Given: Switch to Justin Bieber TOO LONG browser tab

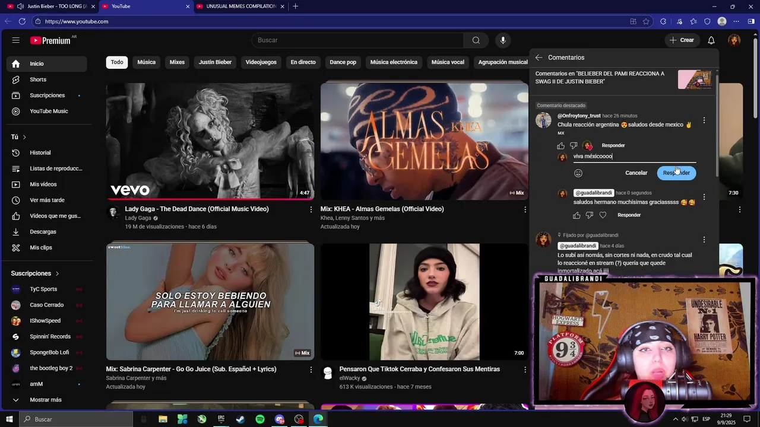Looking at the screenshot, I should tap(52, 7).
